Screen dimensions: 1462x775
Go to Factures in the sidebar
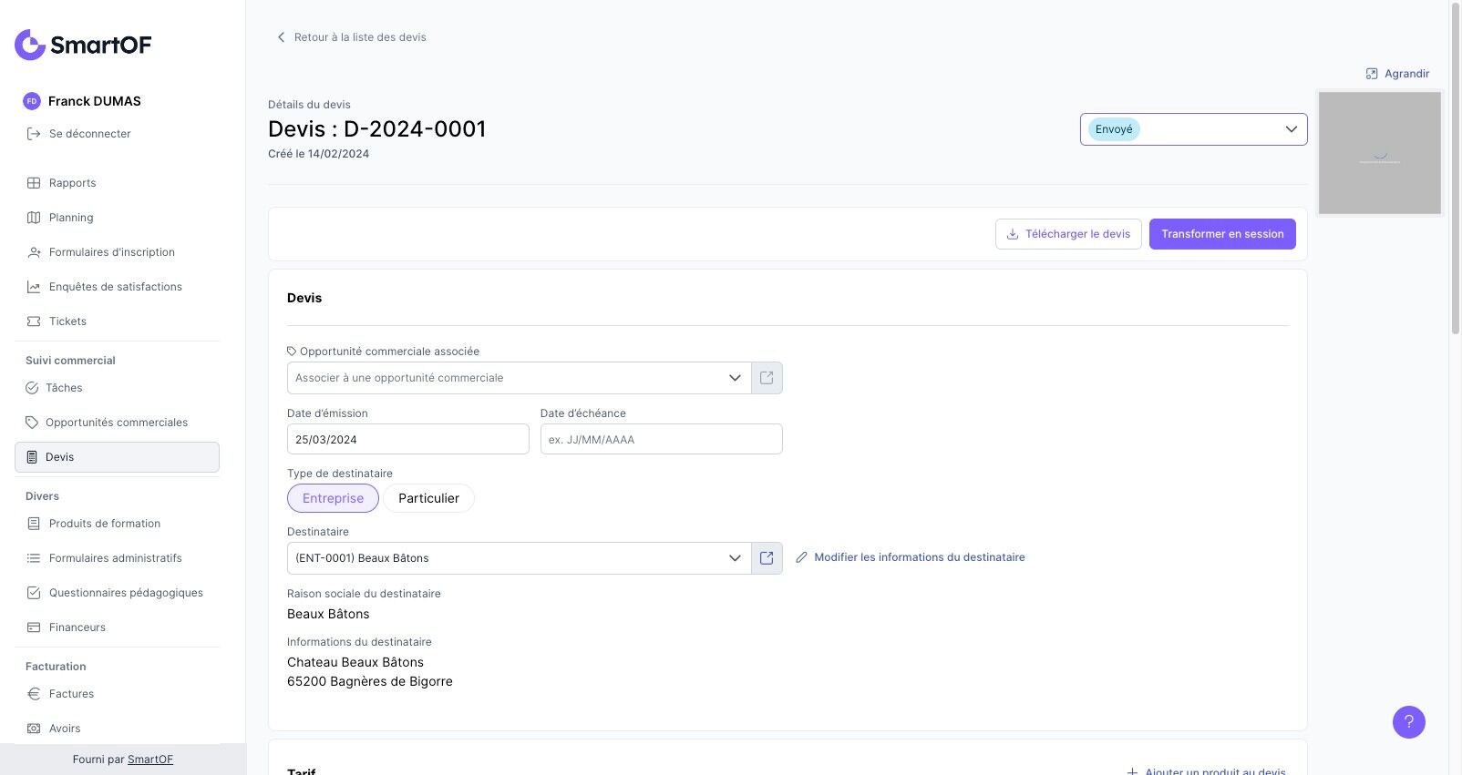click(71, 694)
